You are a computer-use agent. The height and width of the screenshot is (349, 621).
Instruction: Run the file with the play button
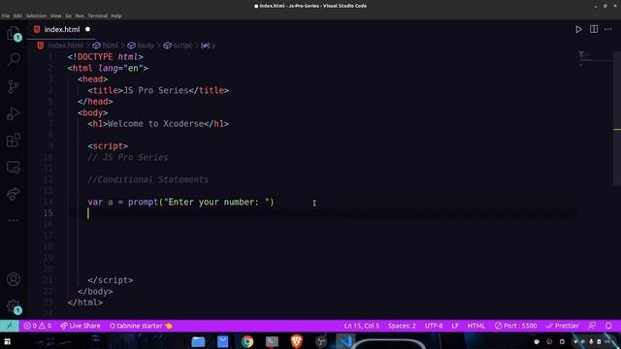pyautogui.click(x=578, y=29)
